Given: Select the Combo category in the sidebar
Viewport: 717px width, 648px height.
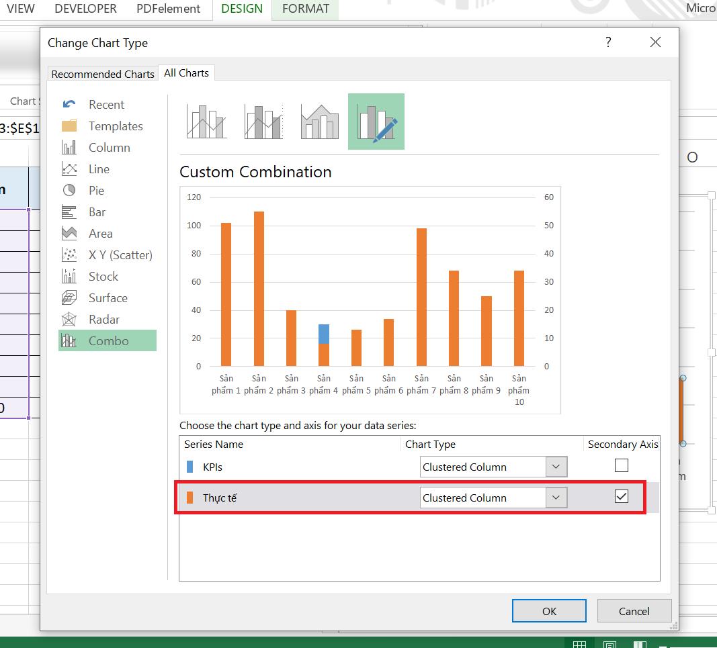Looking at the screenshot, I should pyautogui.click(x=107, y=340).
